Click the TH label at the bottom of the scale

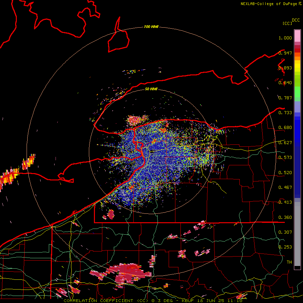pos(289,262)
